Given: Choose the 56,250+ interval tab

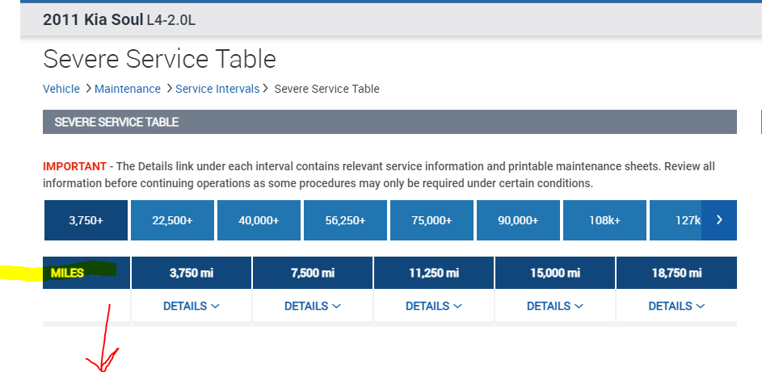Looking at the screenshot, I should point(345,219).
